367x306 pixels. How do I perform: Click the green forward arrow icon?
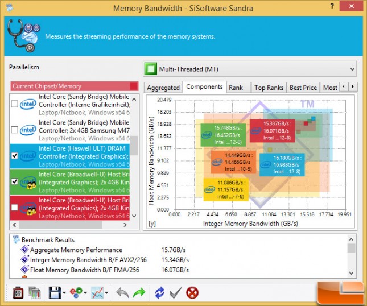click(x=139, y=293)
